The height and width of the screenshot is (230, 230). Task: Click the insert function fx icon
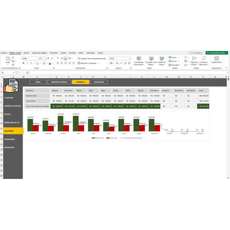(27, 73)
